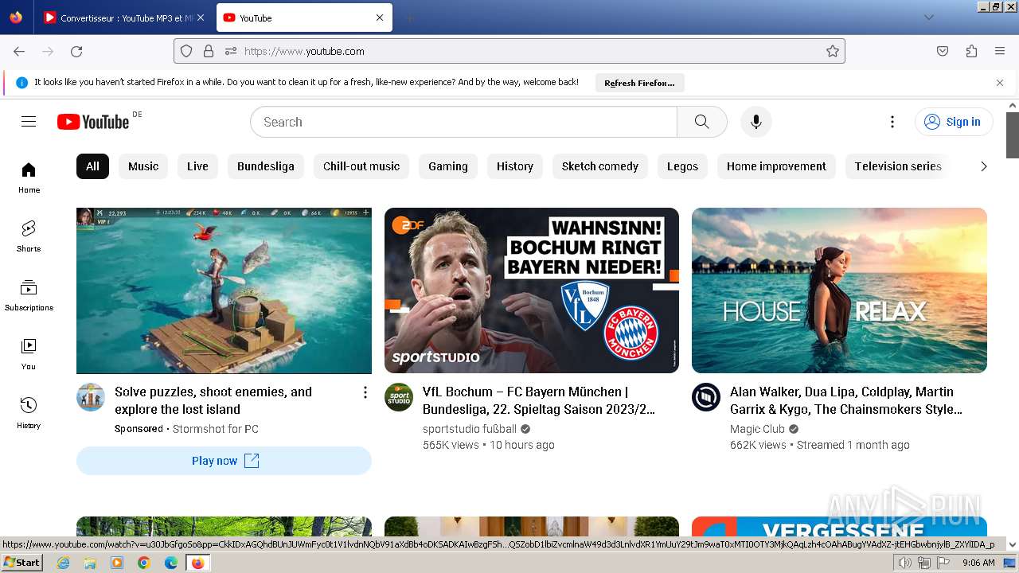Start voice search with the microphone
This screenshot has height=573, width=1019.
[756, 122]
